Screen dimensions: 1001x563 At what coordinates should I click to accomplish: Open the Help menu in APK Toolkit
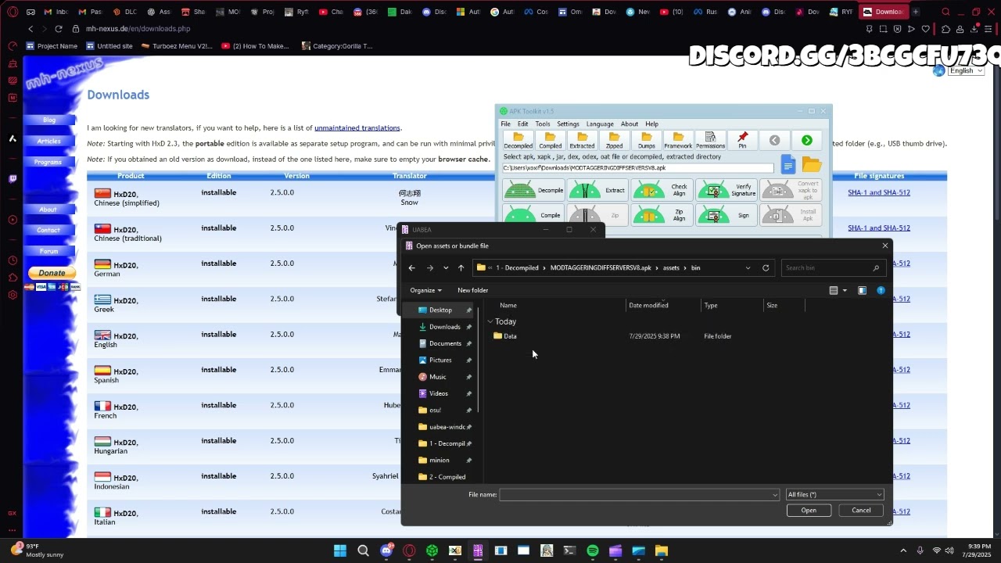coord(652,124)
